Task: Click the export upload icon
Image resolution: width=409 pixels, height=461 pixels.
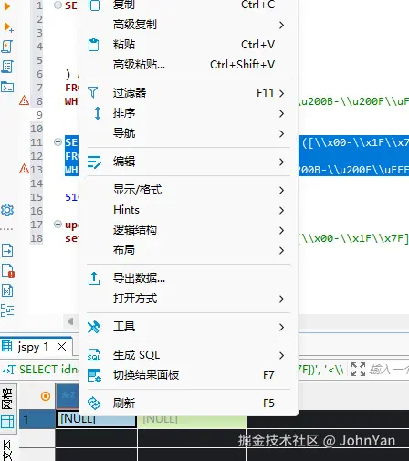Action: [x=94, y=278]
